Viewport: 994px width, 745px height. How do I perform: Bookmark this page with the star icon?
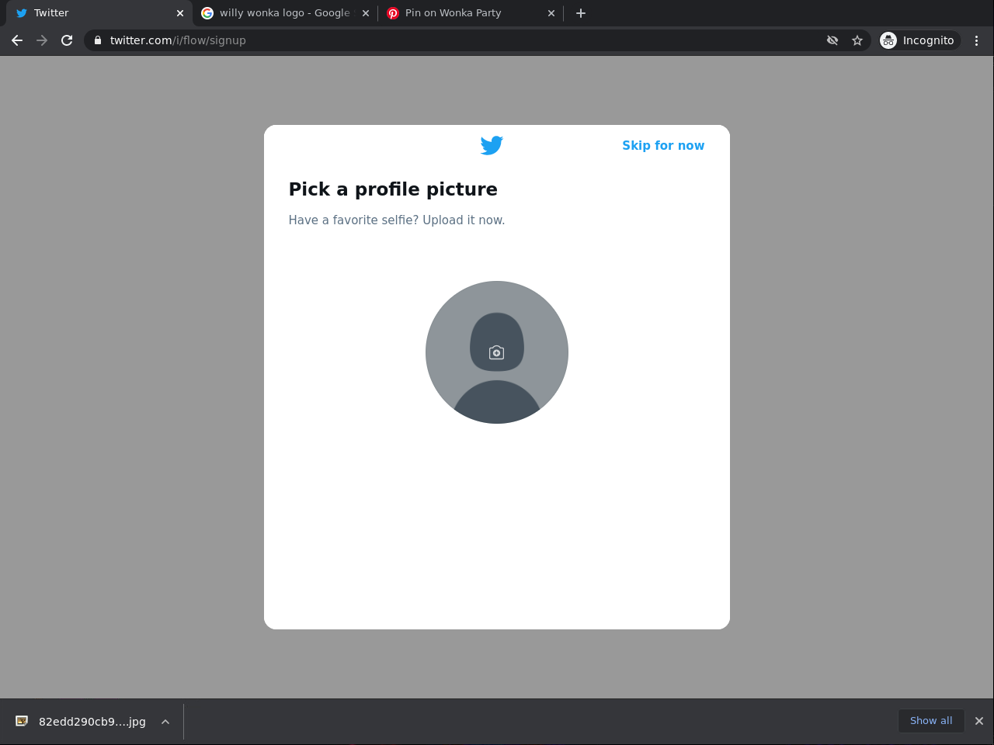(857, 40)
